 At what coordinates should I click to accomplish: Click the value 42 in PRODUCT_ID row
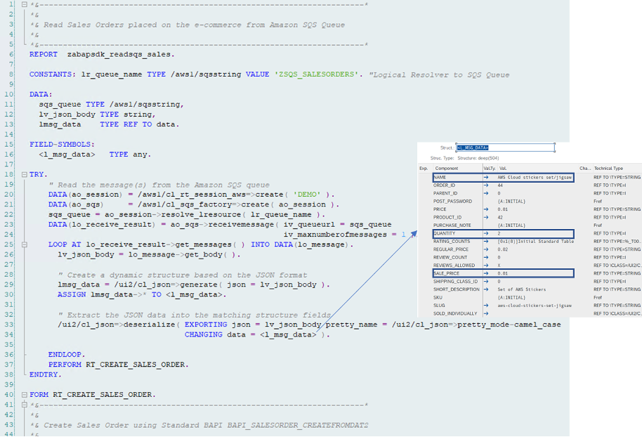coord(500,218)
